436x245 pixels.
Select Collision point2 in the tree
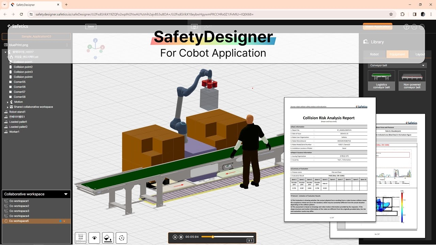click(x=23, y=67)
